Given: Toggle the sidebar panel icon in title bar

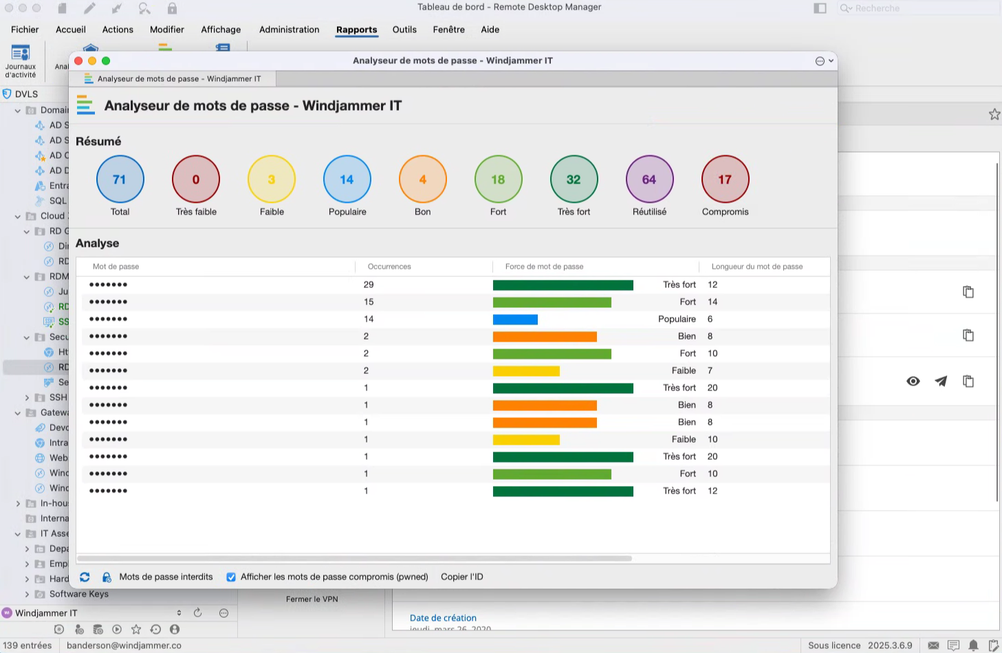Looking at the screenshot, I should 820,8.
